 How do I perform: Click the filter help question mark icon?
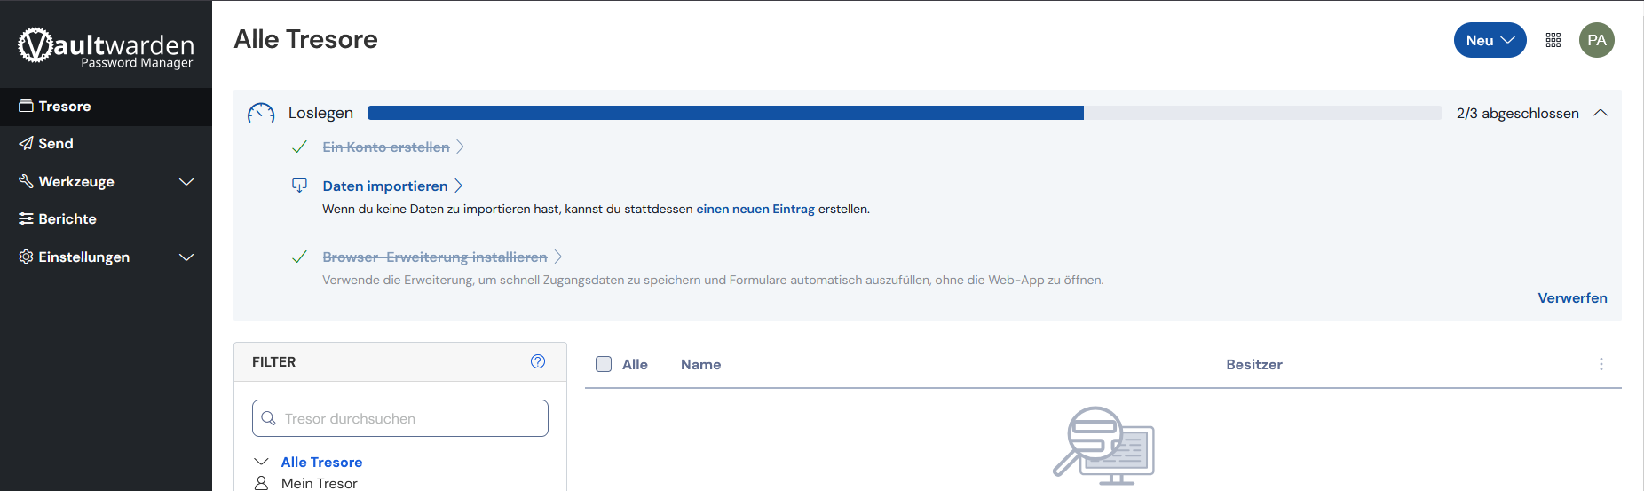click(x=538, y=361)
